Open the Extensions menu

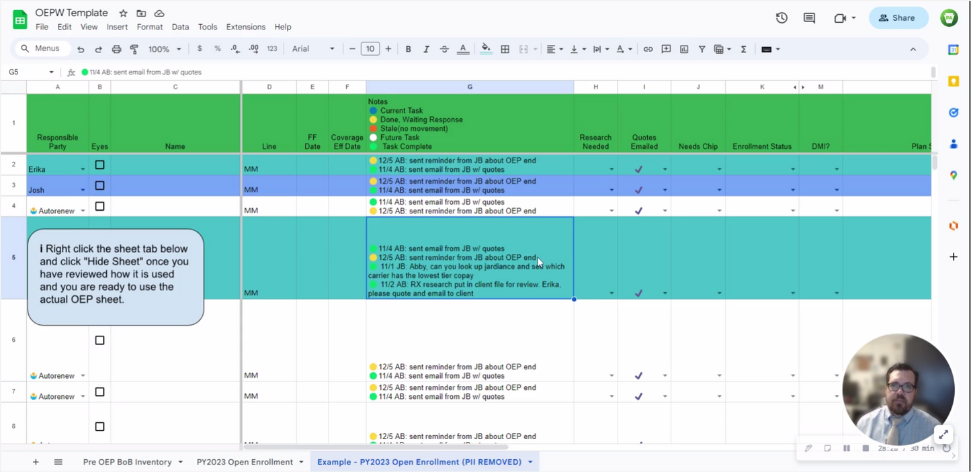point(245,27)
